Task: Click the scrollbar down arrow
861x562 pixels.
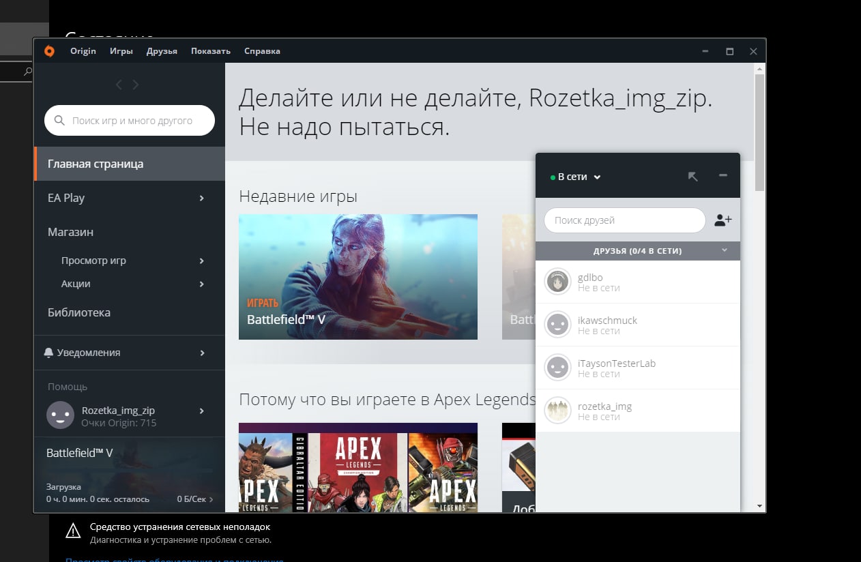Action: (760, 506)
